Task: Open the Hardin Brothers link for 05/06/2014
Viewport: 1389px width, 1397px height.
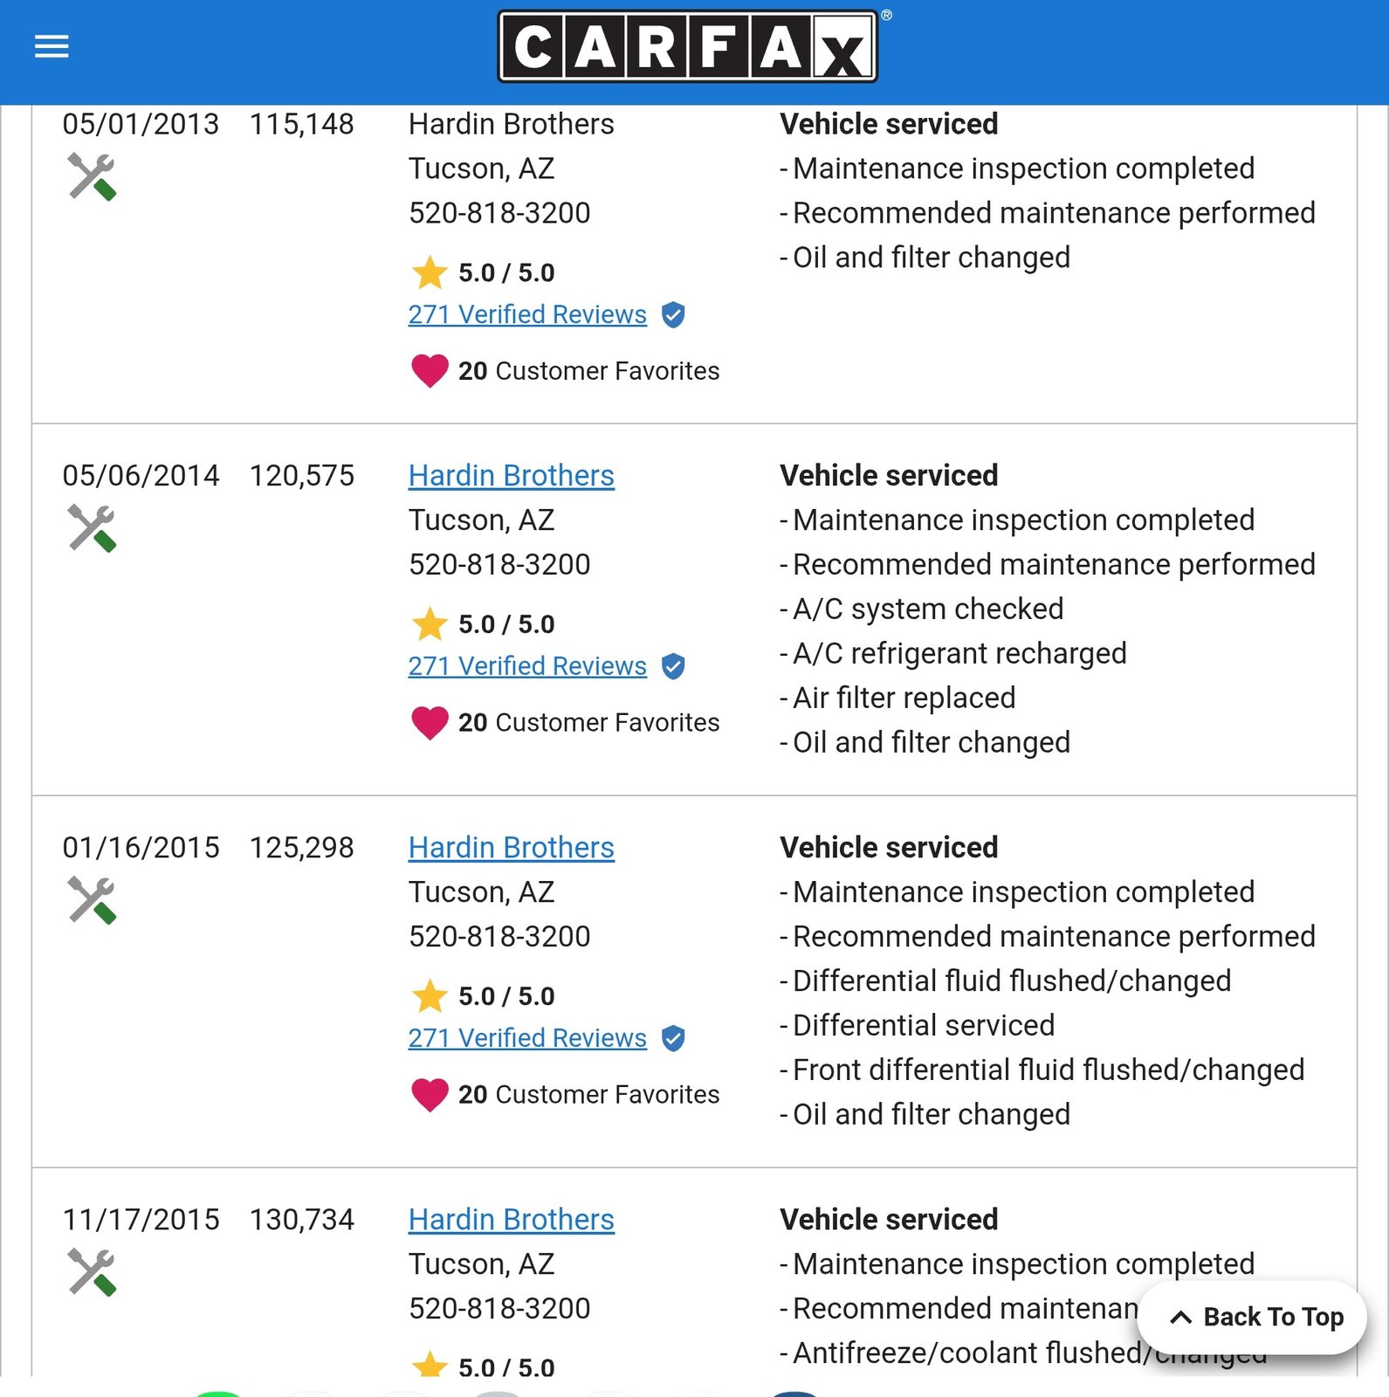Action: [x=511, y=476]
